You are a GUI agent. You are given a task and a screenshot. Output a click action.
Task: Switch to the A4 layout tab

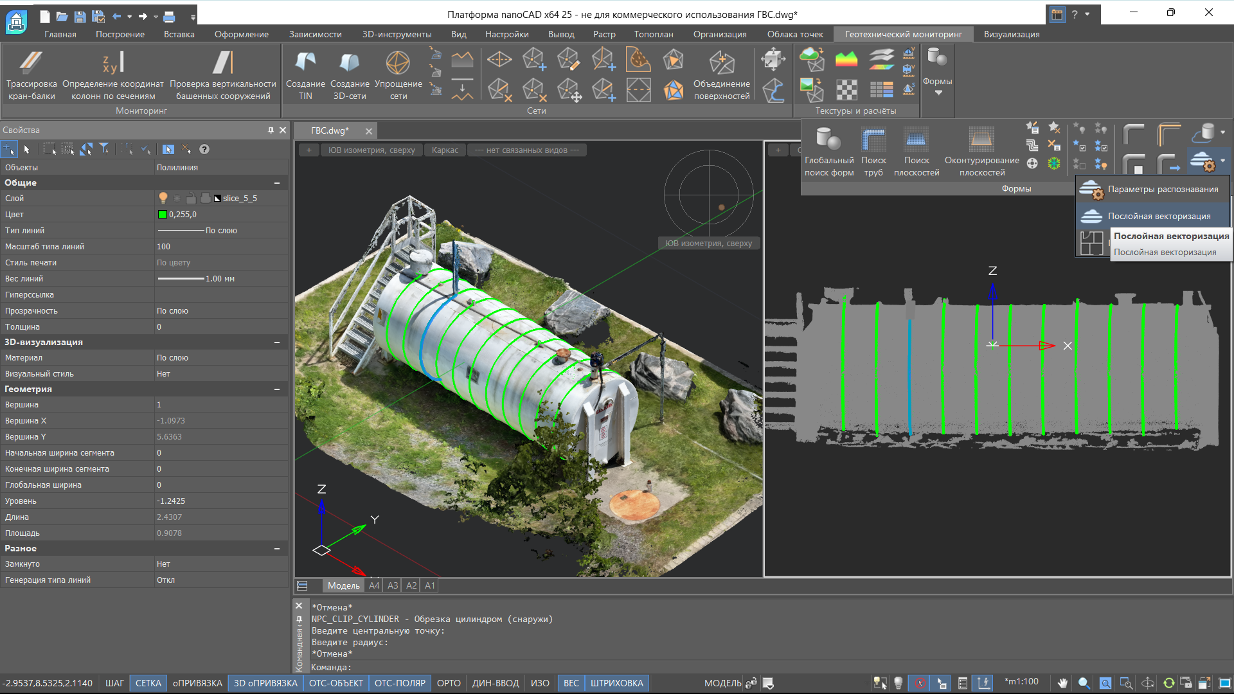374,585
